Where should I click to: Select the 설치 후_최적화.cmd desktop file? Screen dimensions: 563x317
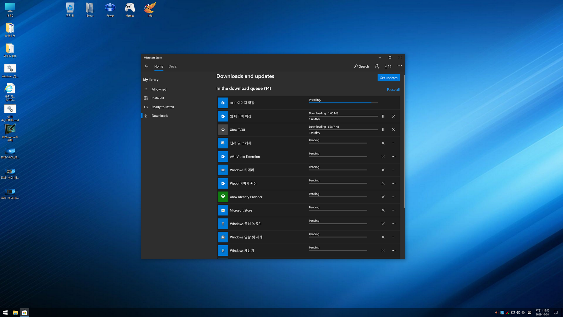click(10, 113)
